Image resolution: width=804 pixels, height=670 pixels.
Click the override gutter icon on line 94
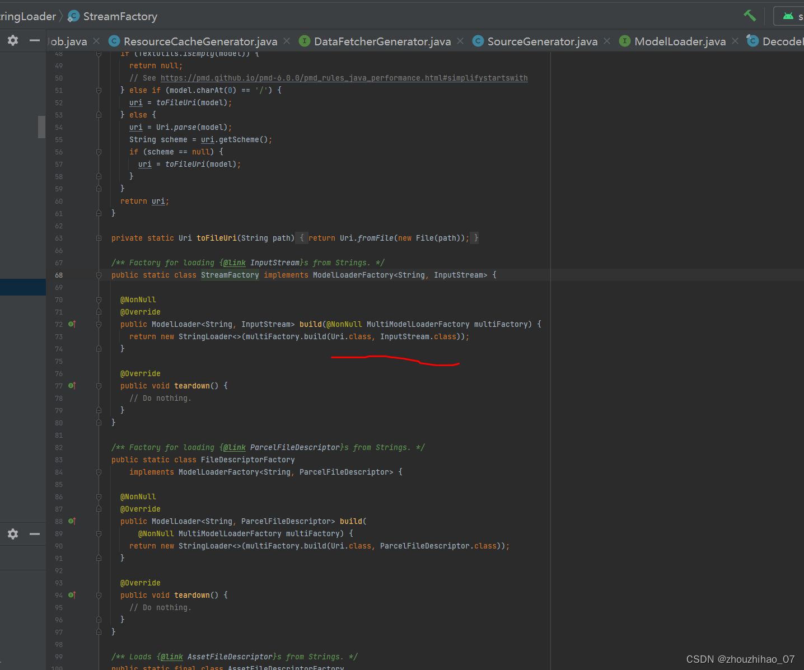click(72, 595)
